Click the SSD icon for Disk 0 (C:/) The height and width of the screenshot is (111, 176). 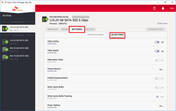5,42
